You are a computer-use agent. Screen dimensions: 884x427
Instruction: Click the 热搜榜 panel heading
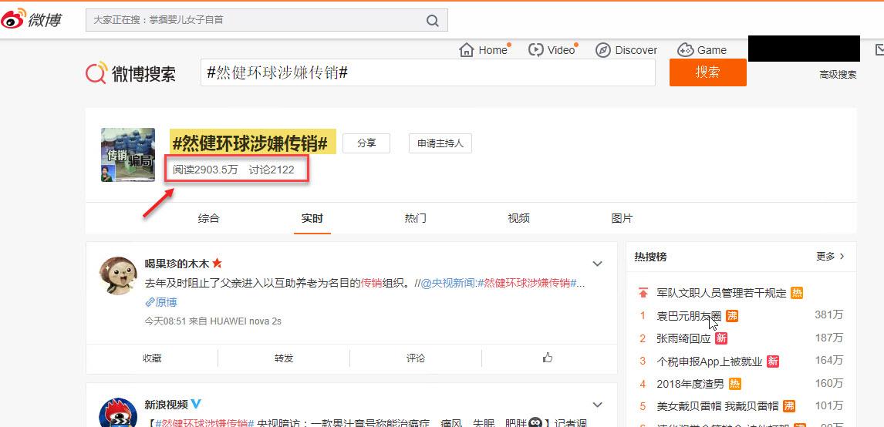[650, 257]
